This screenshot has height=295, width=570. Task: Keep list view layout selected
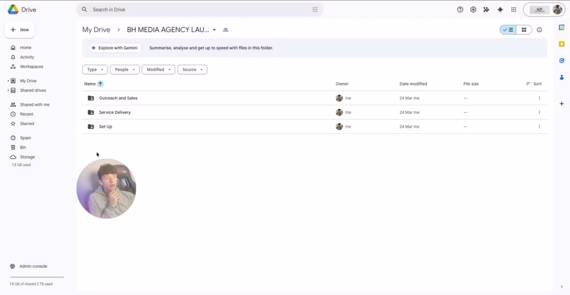tap(509, 29)
